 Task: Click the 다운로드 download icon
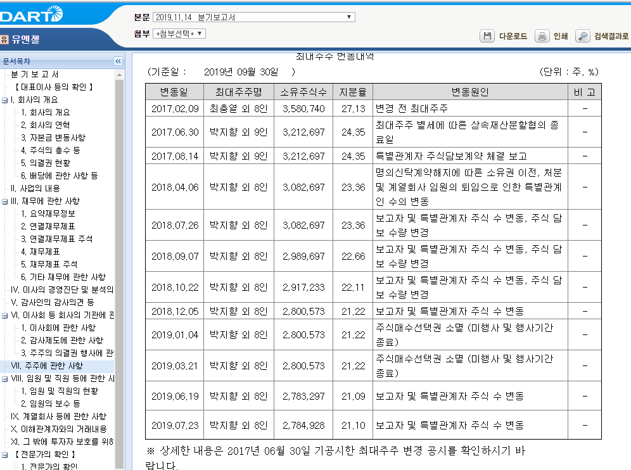click(487, 36)
